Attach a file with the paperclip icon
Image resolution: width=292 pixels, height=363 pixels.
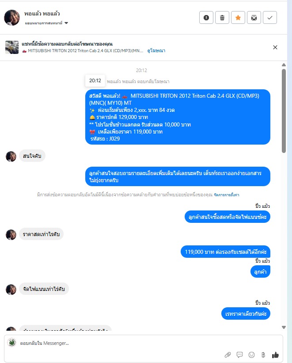tap(228, 355)
